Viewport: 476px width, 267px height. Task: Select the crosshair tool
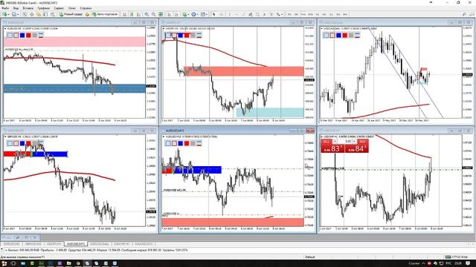point(222,14)
